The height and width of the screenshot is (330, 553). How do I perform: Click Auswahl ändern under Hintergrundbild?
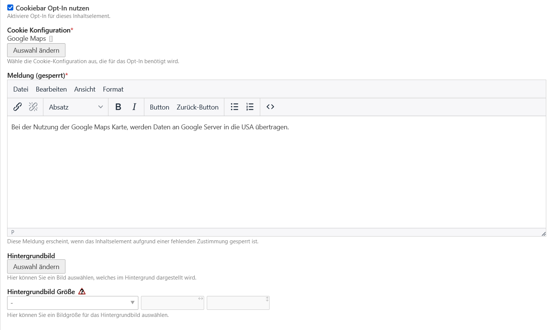(x=36, y=266)
